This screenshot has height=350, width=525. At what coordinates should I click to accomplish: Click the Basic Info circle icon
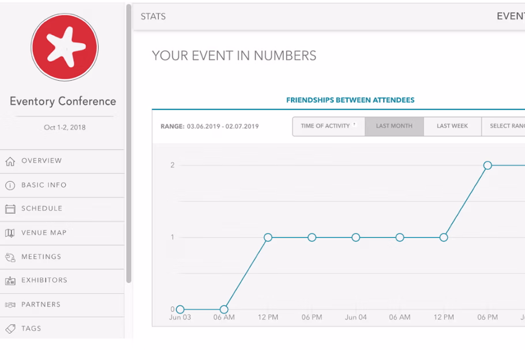(10, 186)
